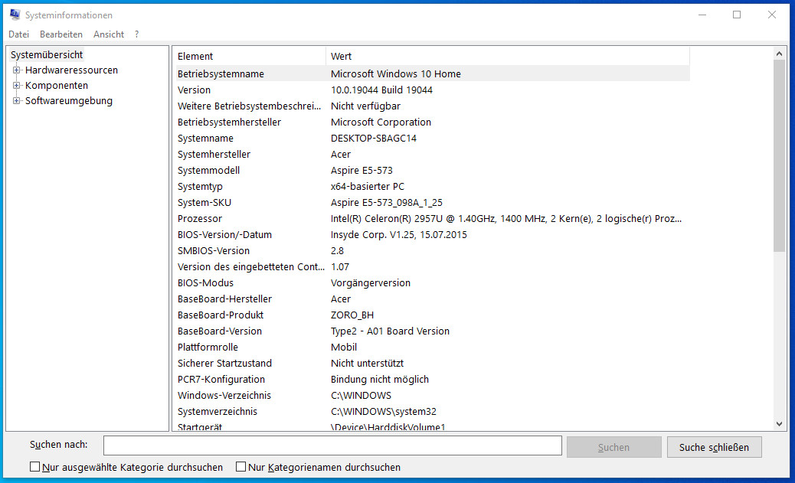Click value 'Microsoft Windows 10 Home'
Viewport: 795px width, 483px height.
[395, 73]
